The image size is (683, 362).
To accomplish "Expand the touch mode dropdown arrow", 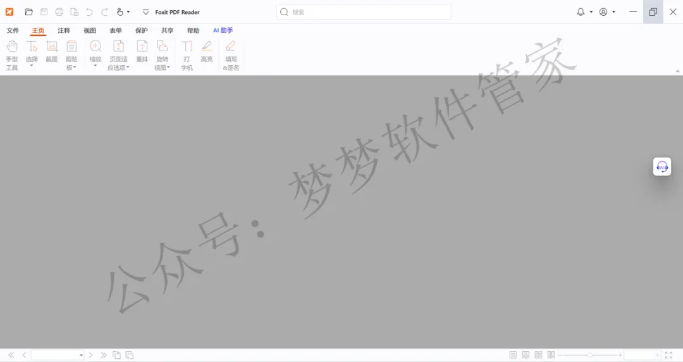I will point(128,12).
